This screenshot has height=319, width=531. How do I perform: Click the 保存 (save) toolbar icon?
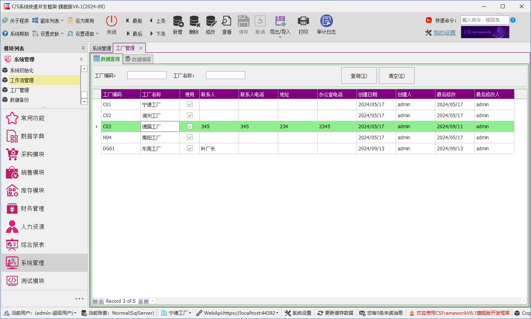(x=244, y=25)
